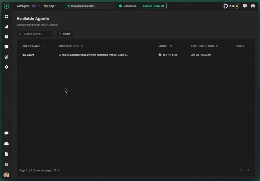Open the rows per page 10 dropdown
Viewport: 260px width, 181px height.
pyautogui.click(x=56, y=170)
